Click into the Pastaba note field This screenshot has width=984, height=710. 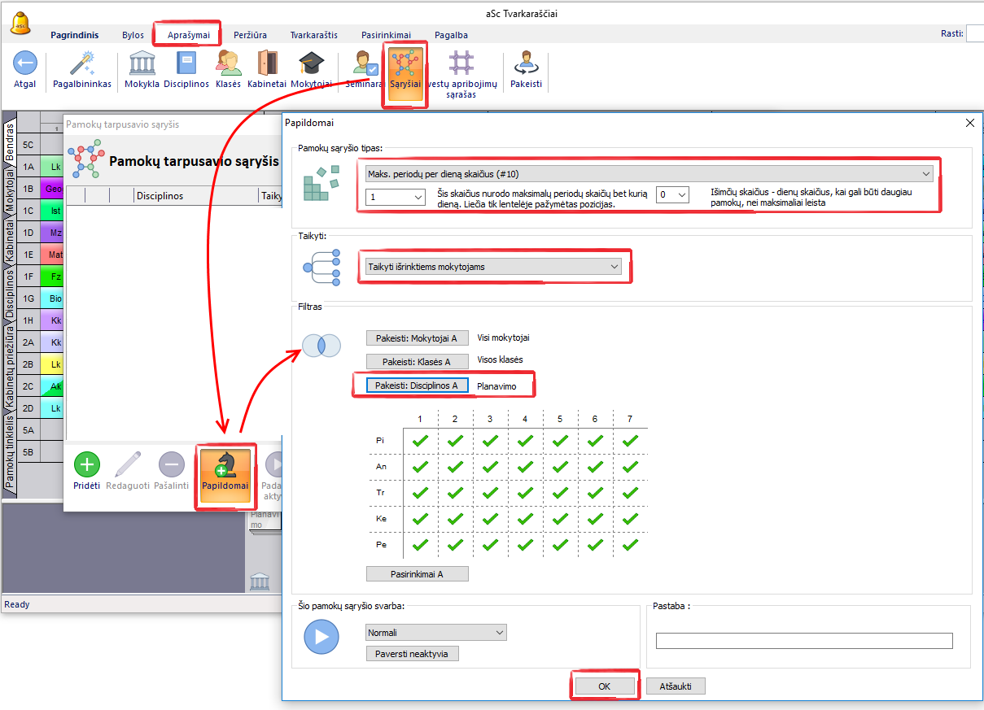pos(803,641)
